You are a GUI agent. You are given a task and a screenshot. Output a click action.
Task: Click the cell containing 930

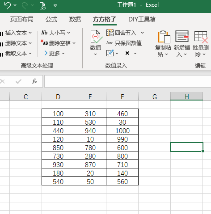[x=58, y=164]
